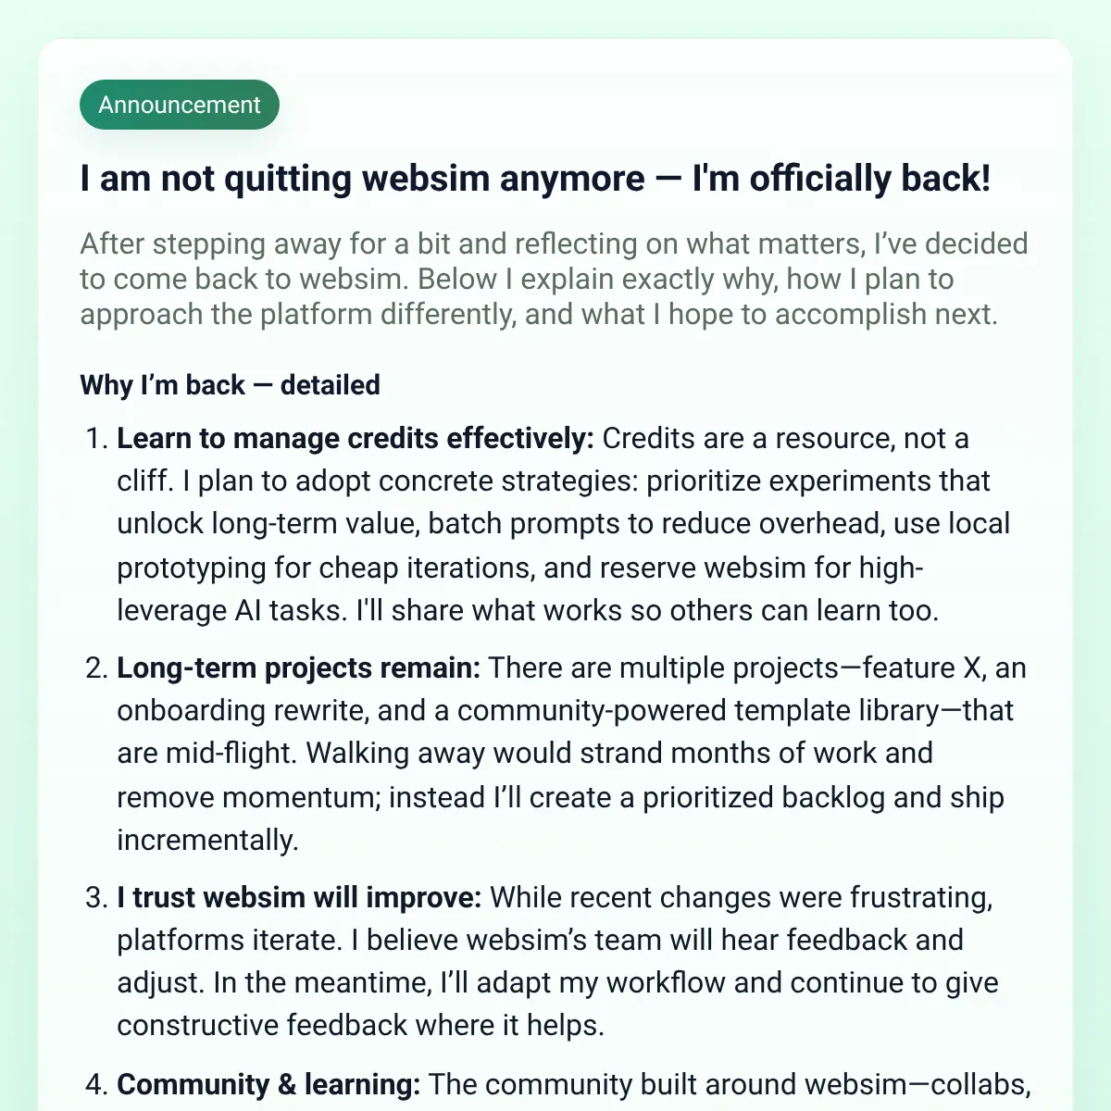
Task: Click the 'Why I'm back — detailed' subheading
Action: point(230,385)
